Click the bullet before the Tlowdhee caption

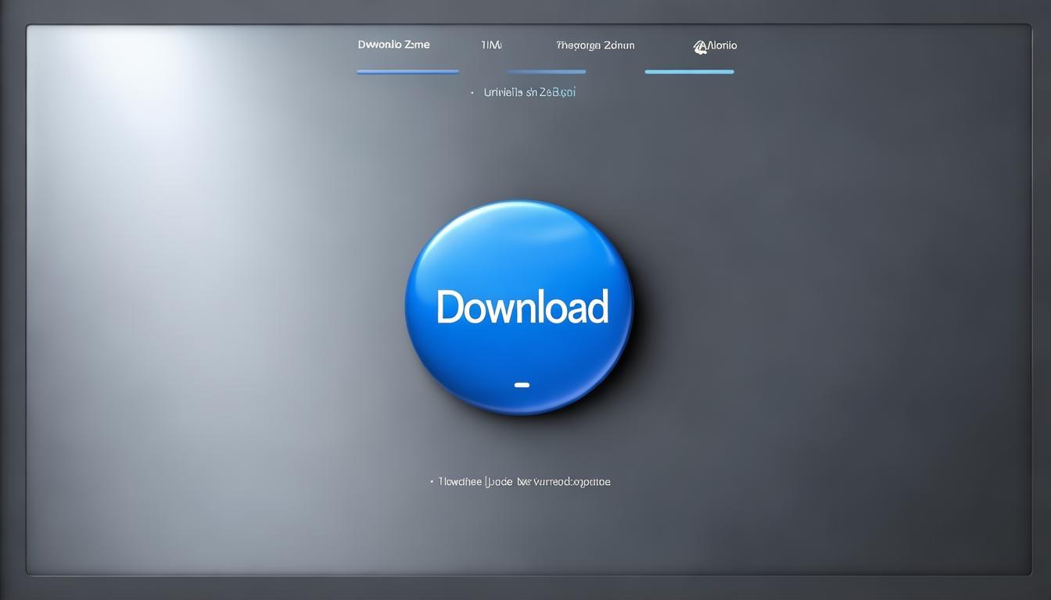432,482
